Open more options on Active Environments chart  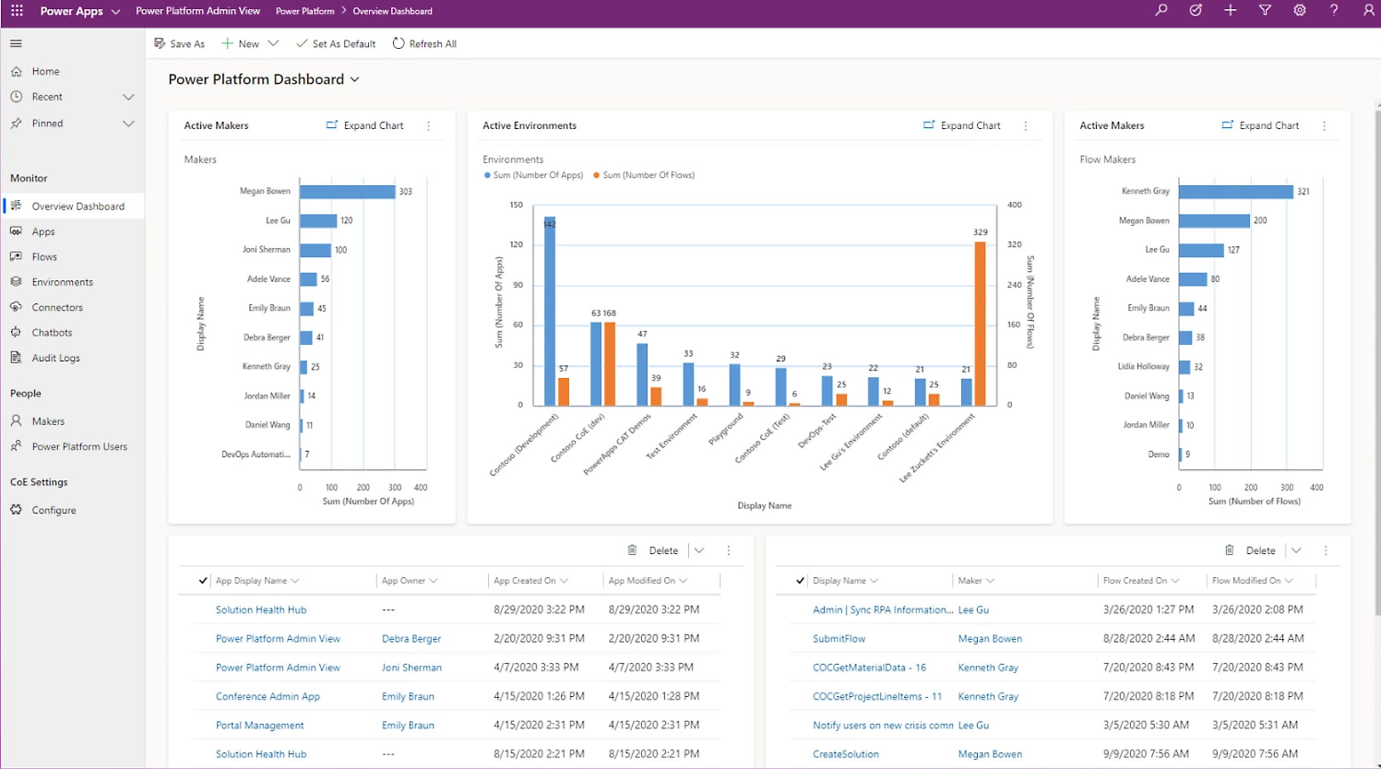tap(1026, 125)
